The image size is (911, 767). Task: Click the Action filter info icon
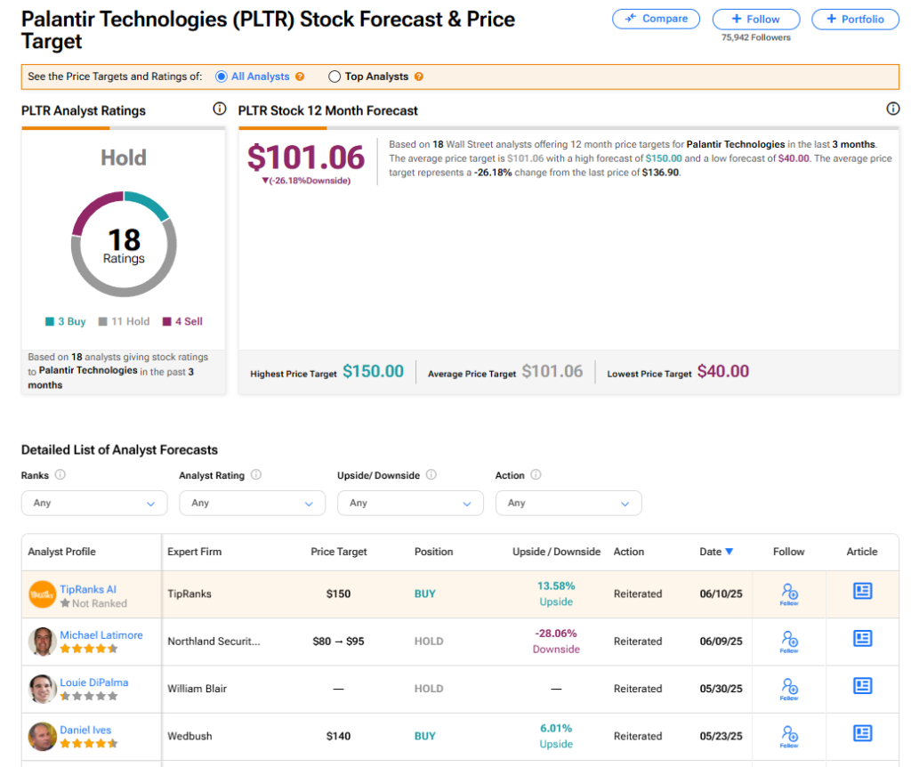click(536, 475)
